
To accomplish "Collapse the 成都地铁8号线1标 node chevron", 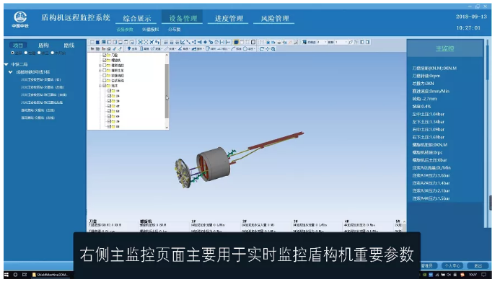I will pos(11,72).
